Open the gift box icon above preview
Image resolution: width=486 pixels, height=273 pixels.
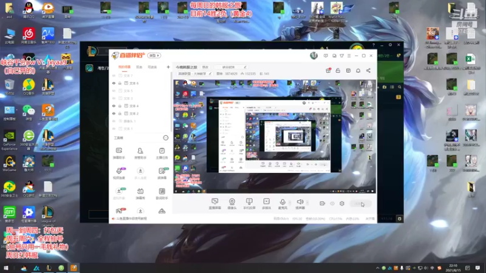(328, 70)
